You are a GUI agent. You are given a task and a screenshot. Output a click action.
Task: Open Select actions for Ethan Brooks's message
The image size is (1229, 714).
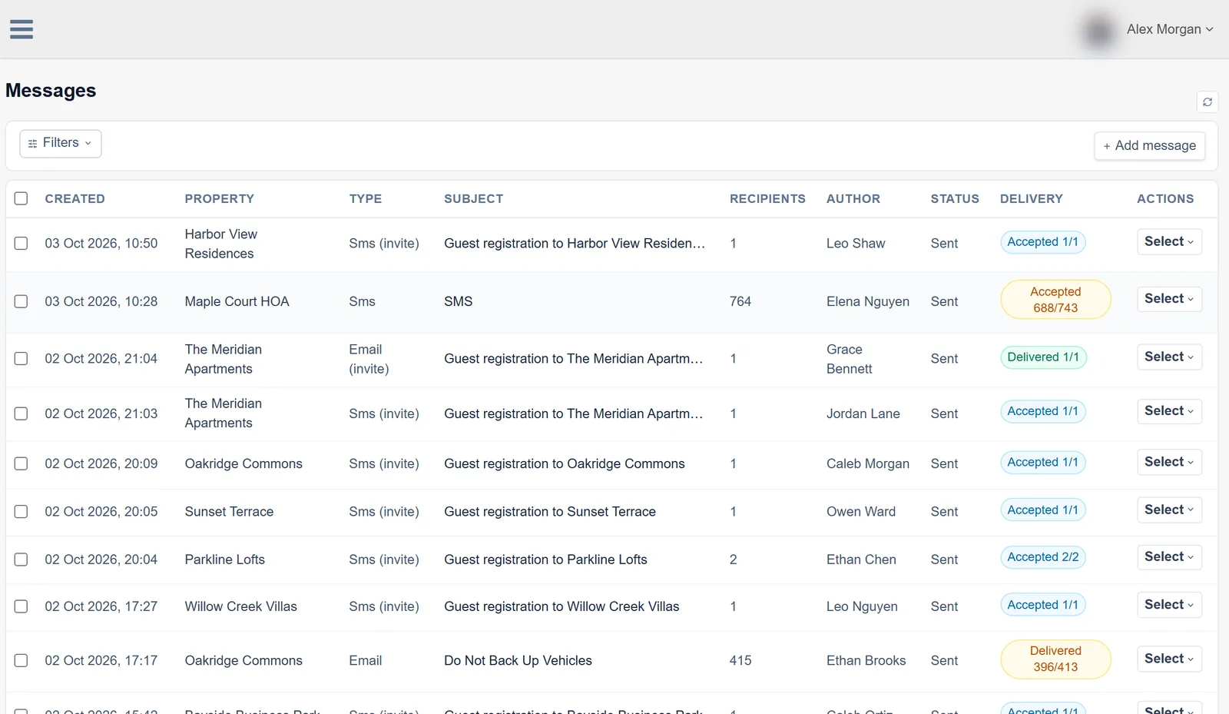coord(1169,659)
